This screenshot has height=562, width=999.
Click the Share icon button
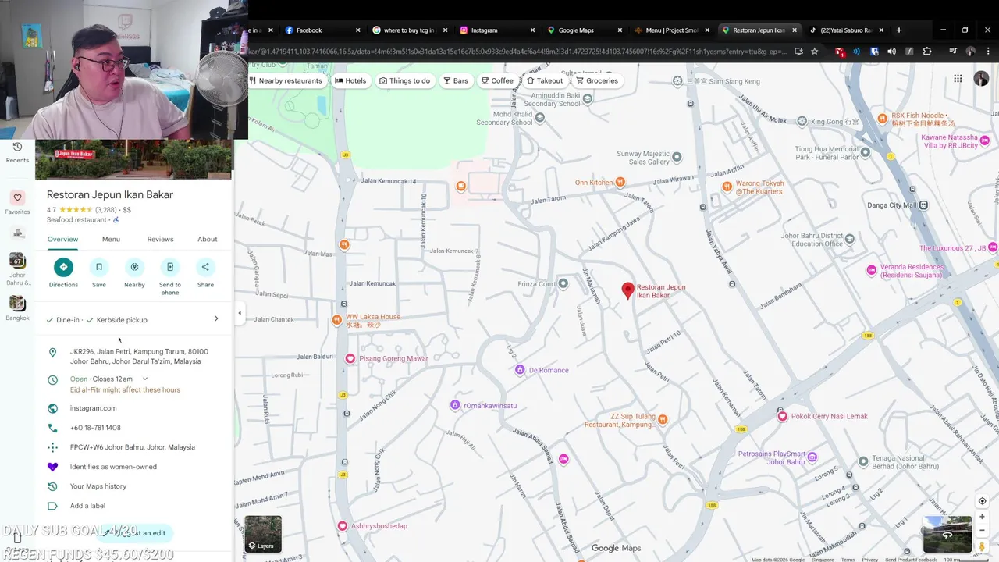click(x=205, y=267)
